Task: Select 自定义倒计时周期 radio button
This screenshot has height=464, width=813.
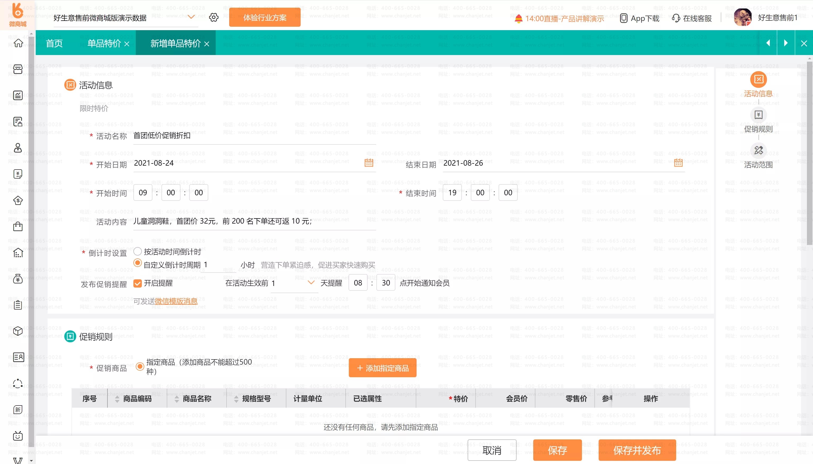Action: (x=137, y=263)
